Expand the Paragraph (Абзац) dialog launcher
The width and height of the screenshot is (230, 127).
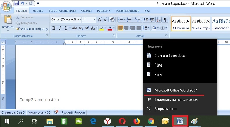166,35
